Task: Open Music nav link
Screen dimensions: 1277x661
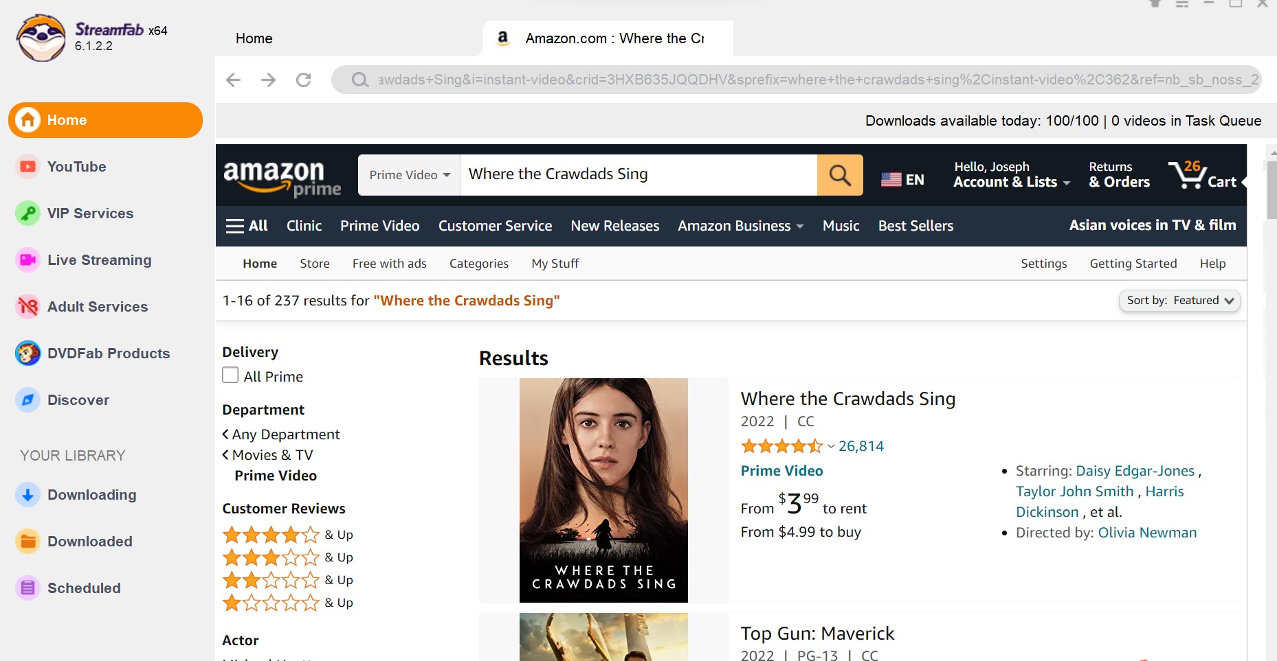Action: tap(841, 226)
